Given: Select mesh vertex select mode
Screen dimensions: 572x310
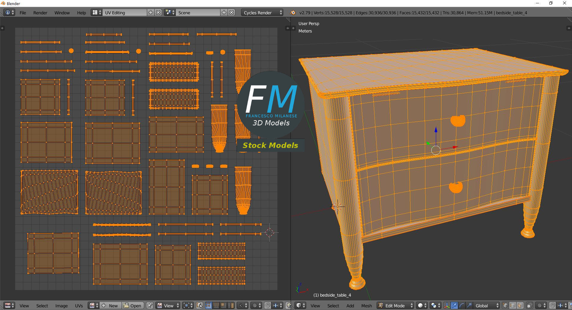Looking at the screenshot, I should (505, 306).
